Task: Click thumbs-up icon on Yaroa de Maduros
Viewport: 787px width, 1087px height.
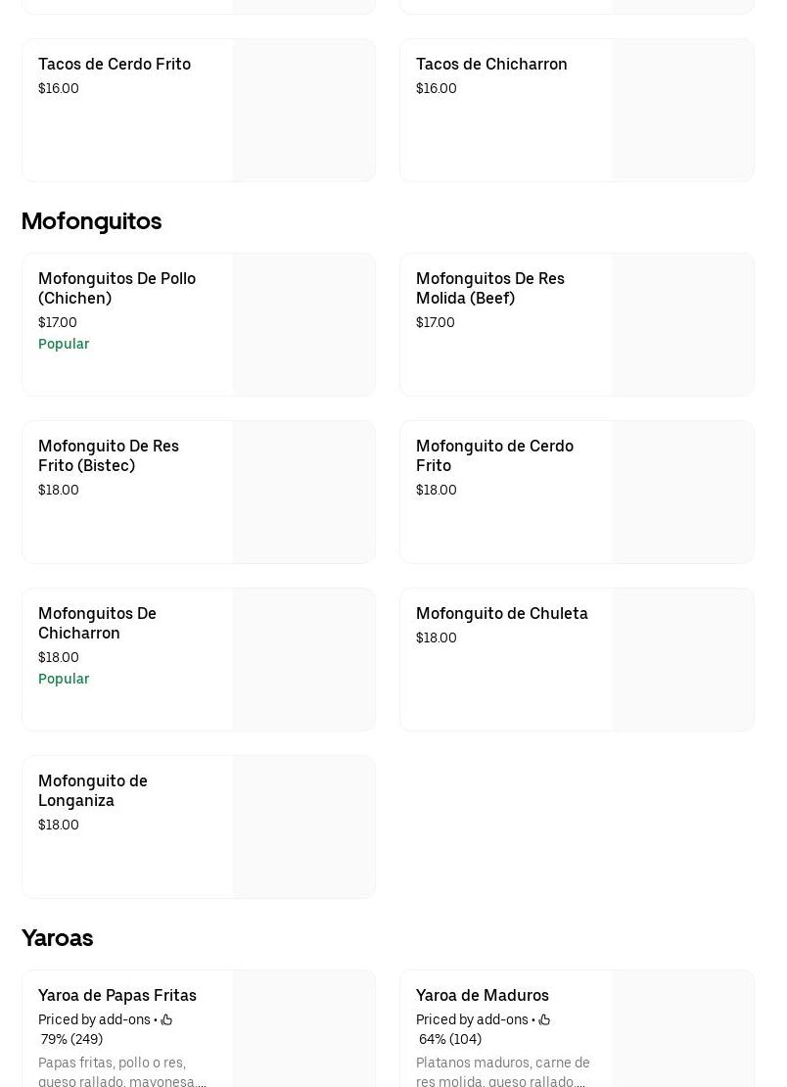Action: 544,1019
